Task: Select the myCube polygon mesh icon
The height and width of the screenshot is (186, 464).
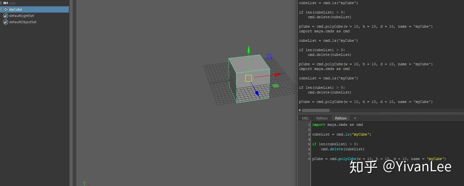Action: pyautogui.click(x=5, y=9)
